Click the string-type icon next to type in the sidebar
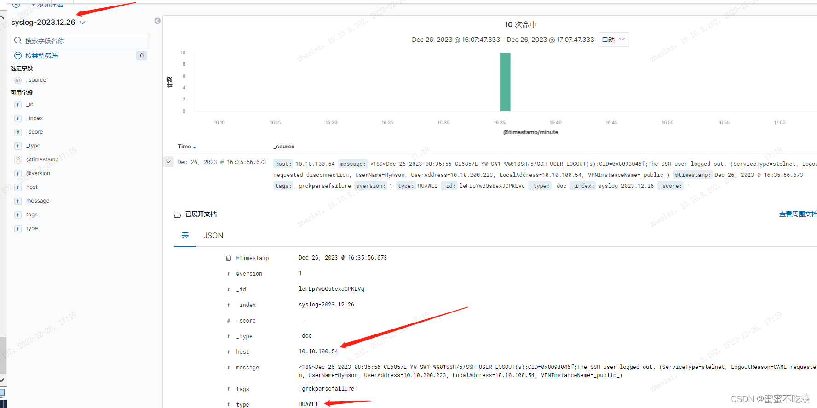The height and width of the screenshot is (408, 817). tap(18, 229)
